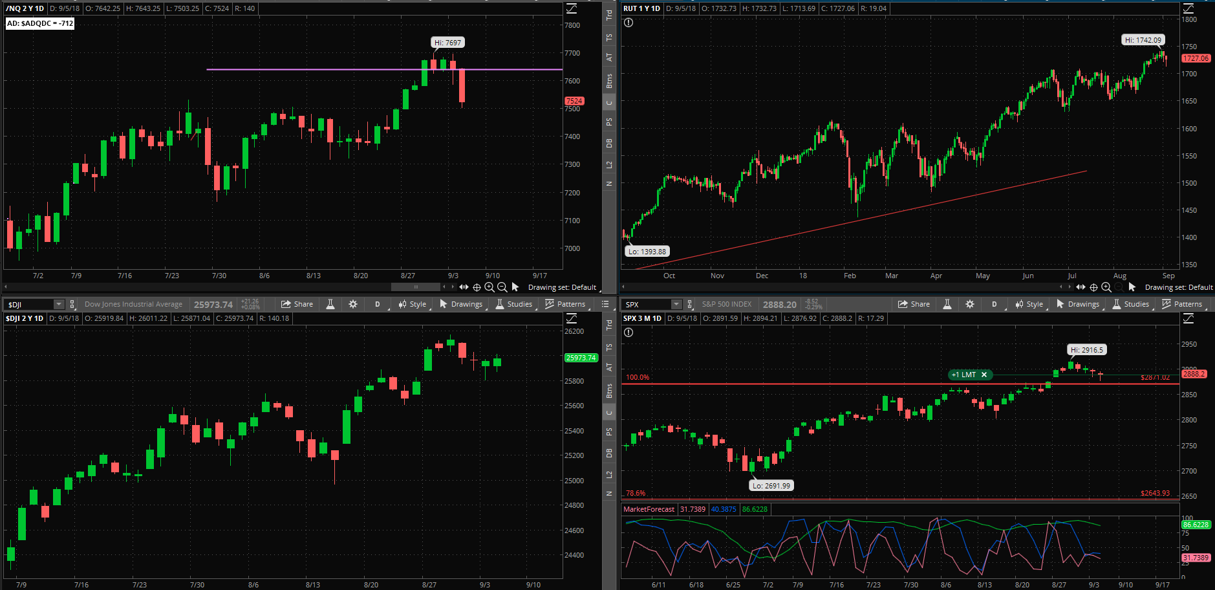Toggle the AT side panel on /NQ chart
1215x590 pixels.
tap(609, 57)
